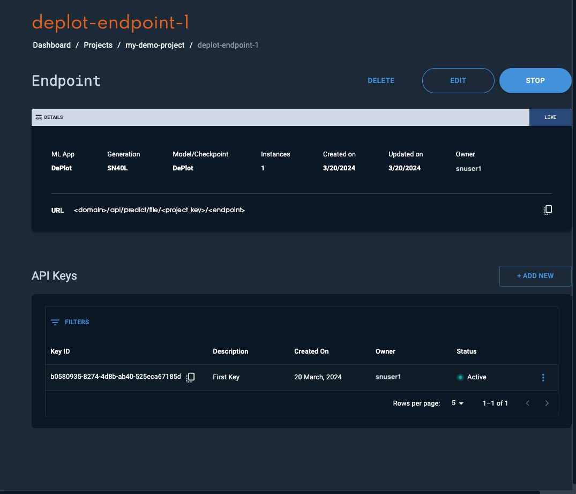The width and height of the screenshot is (576, 494).
Task: Click the Active status indicator dot
Action: (460, 377)
